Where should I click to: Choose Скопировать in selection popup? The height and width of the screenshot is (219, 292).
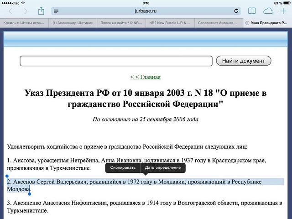click(122, 168)
